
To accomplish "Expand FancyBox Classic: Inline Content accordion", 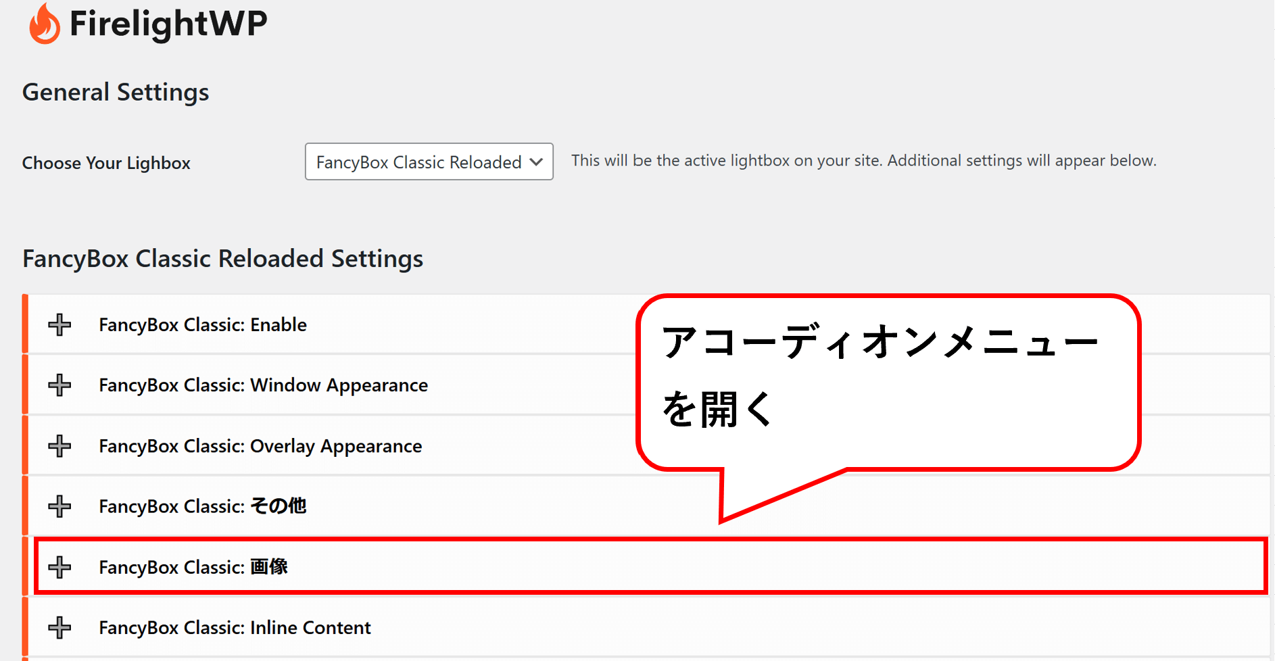I will 647,628.
